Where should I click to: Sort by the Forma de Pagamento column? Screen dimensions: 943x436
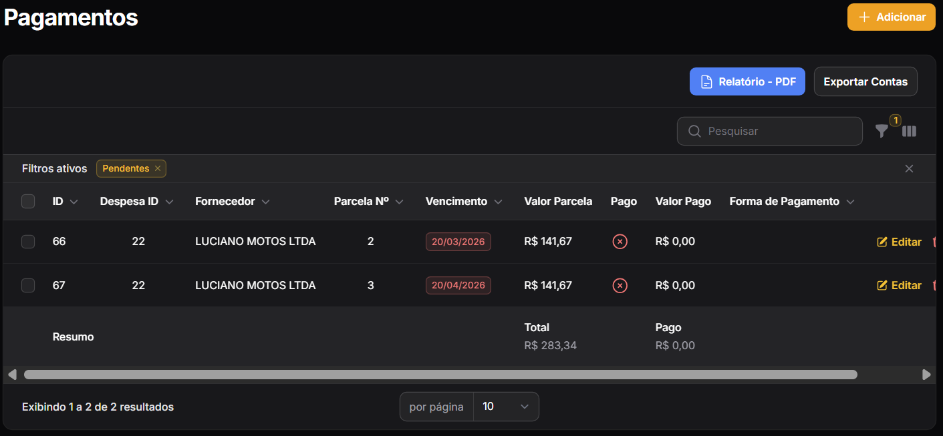792,202
